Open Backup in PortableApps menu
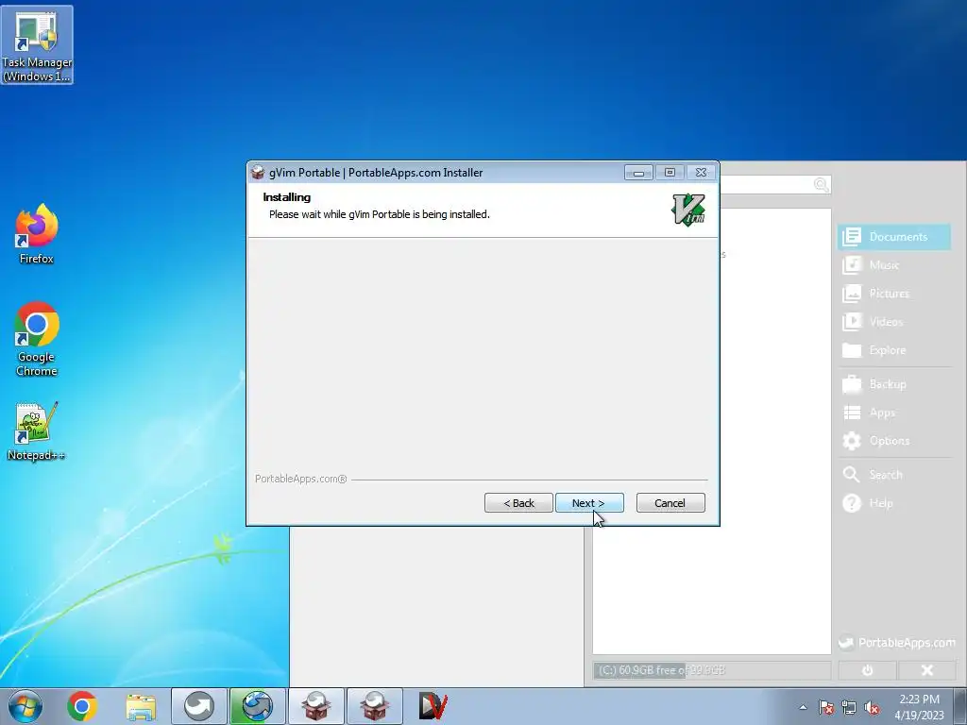This screenshot has height=725, width=967. [x=893, y=384]
